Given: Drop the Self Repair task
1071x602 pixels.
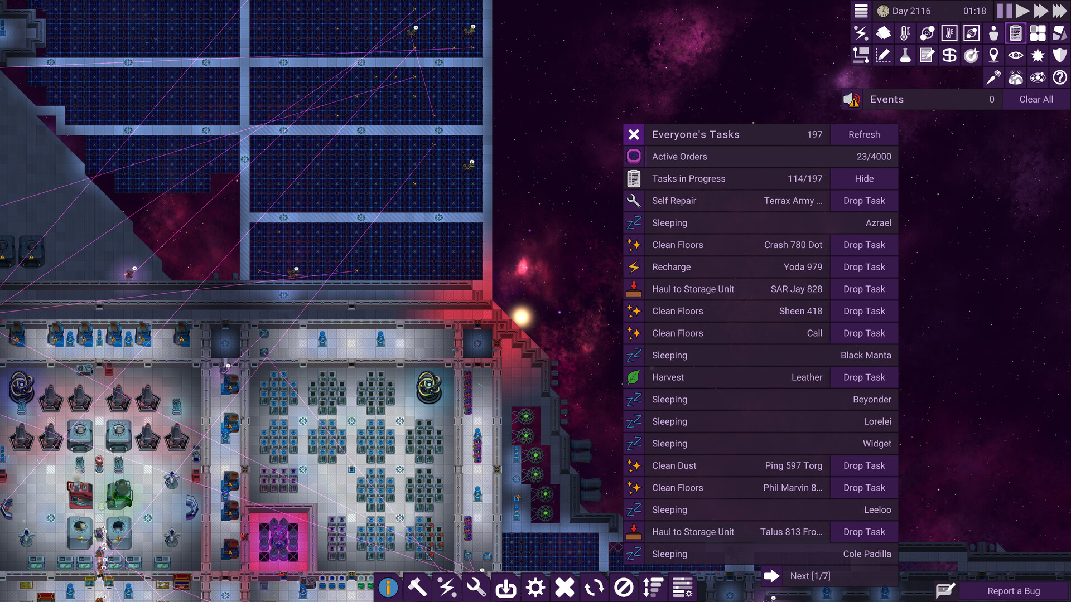Looking at the screenshot, I should [864, 201].
